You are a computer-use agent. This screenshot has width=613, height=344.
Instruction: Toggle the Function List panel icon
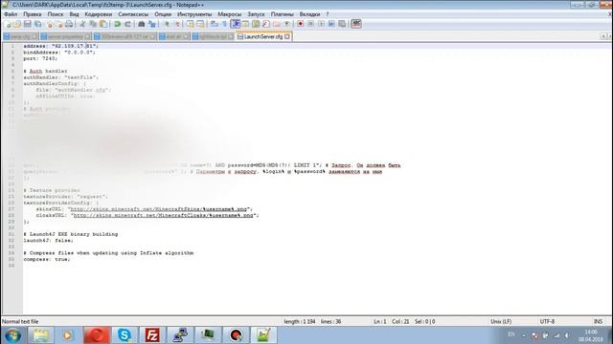266,24
